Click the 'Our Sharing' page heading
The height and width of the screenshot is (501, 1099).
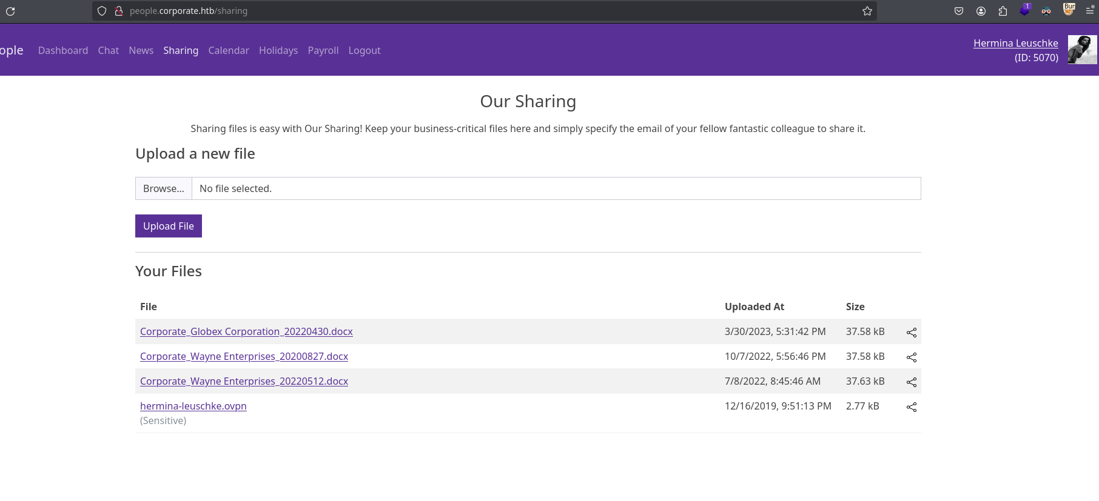click(528, 101)
